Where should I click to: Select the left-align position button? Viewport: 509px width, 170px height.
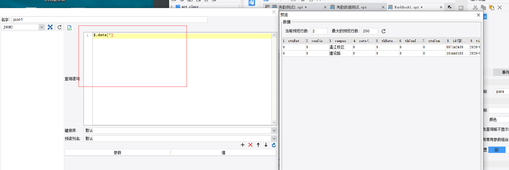pos(497,150)
